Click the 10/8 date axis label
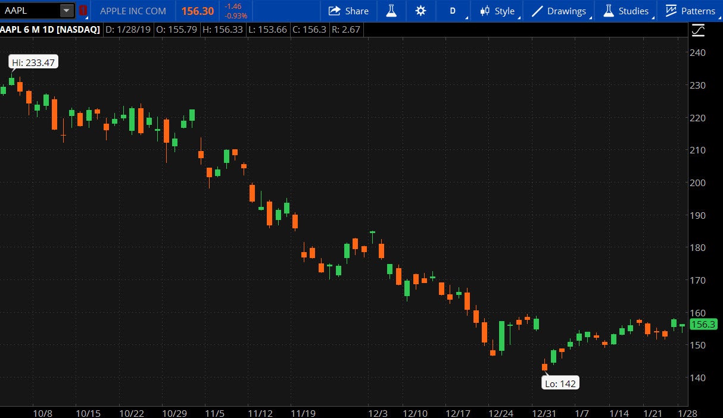 (x=43, y=413)
